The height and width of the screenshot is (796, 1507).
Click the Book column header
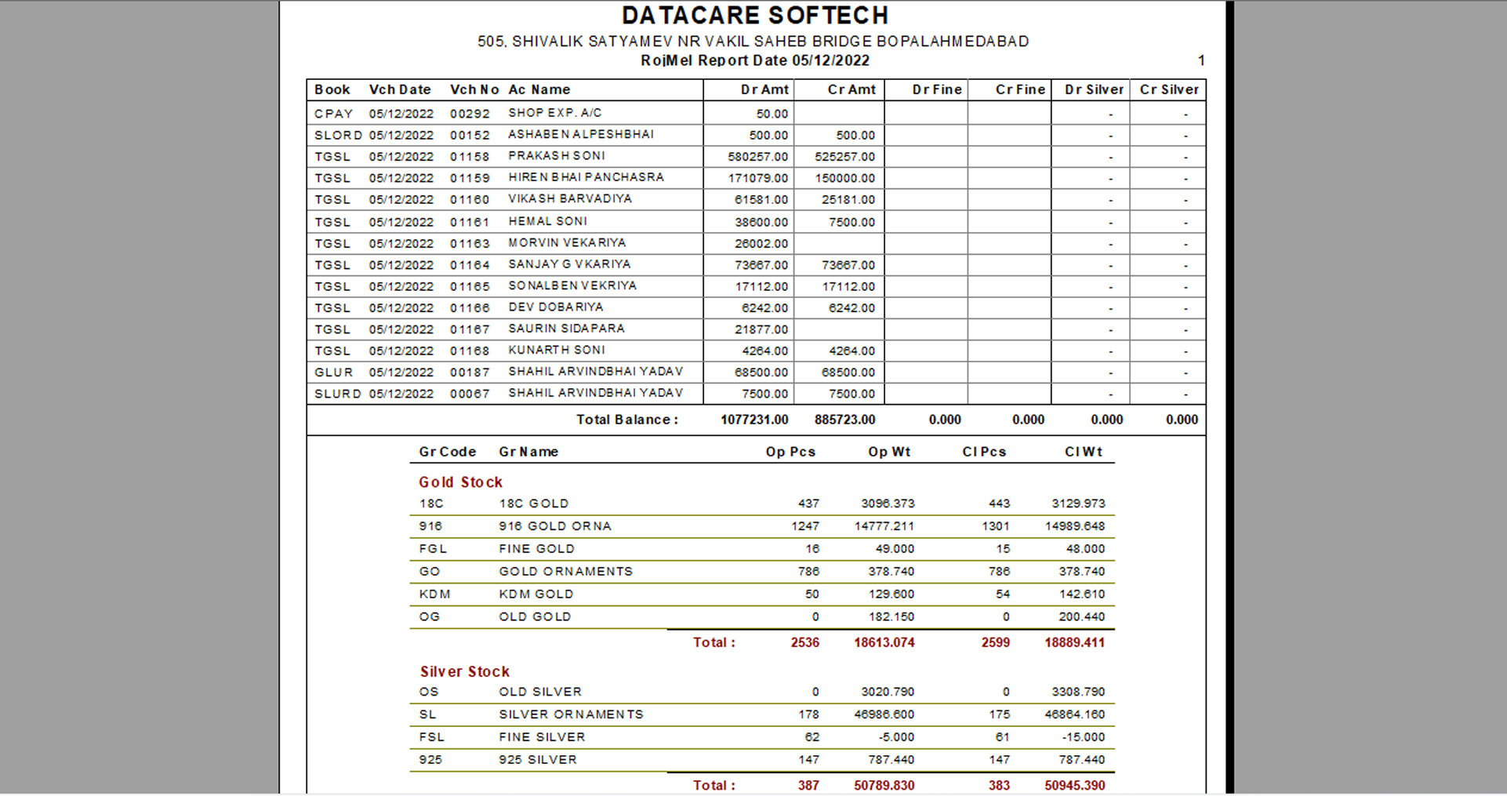point(332,89)
